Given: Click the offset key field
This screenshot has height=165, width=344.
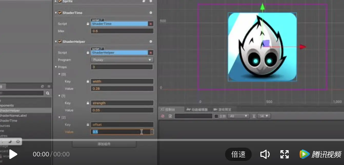Looking at the screenshot, I should pos(122,125).
